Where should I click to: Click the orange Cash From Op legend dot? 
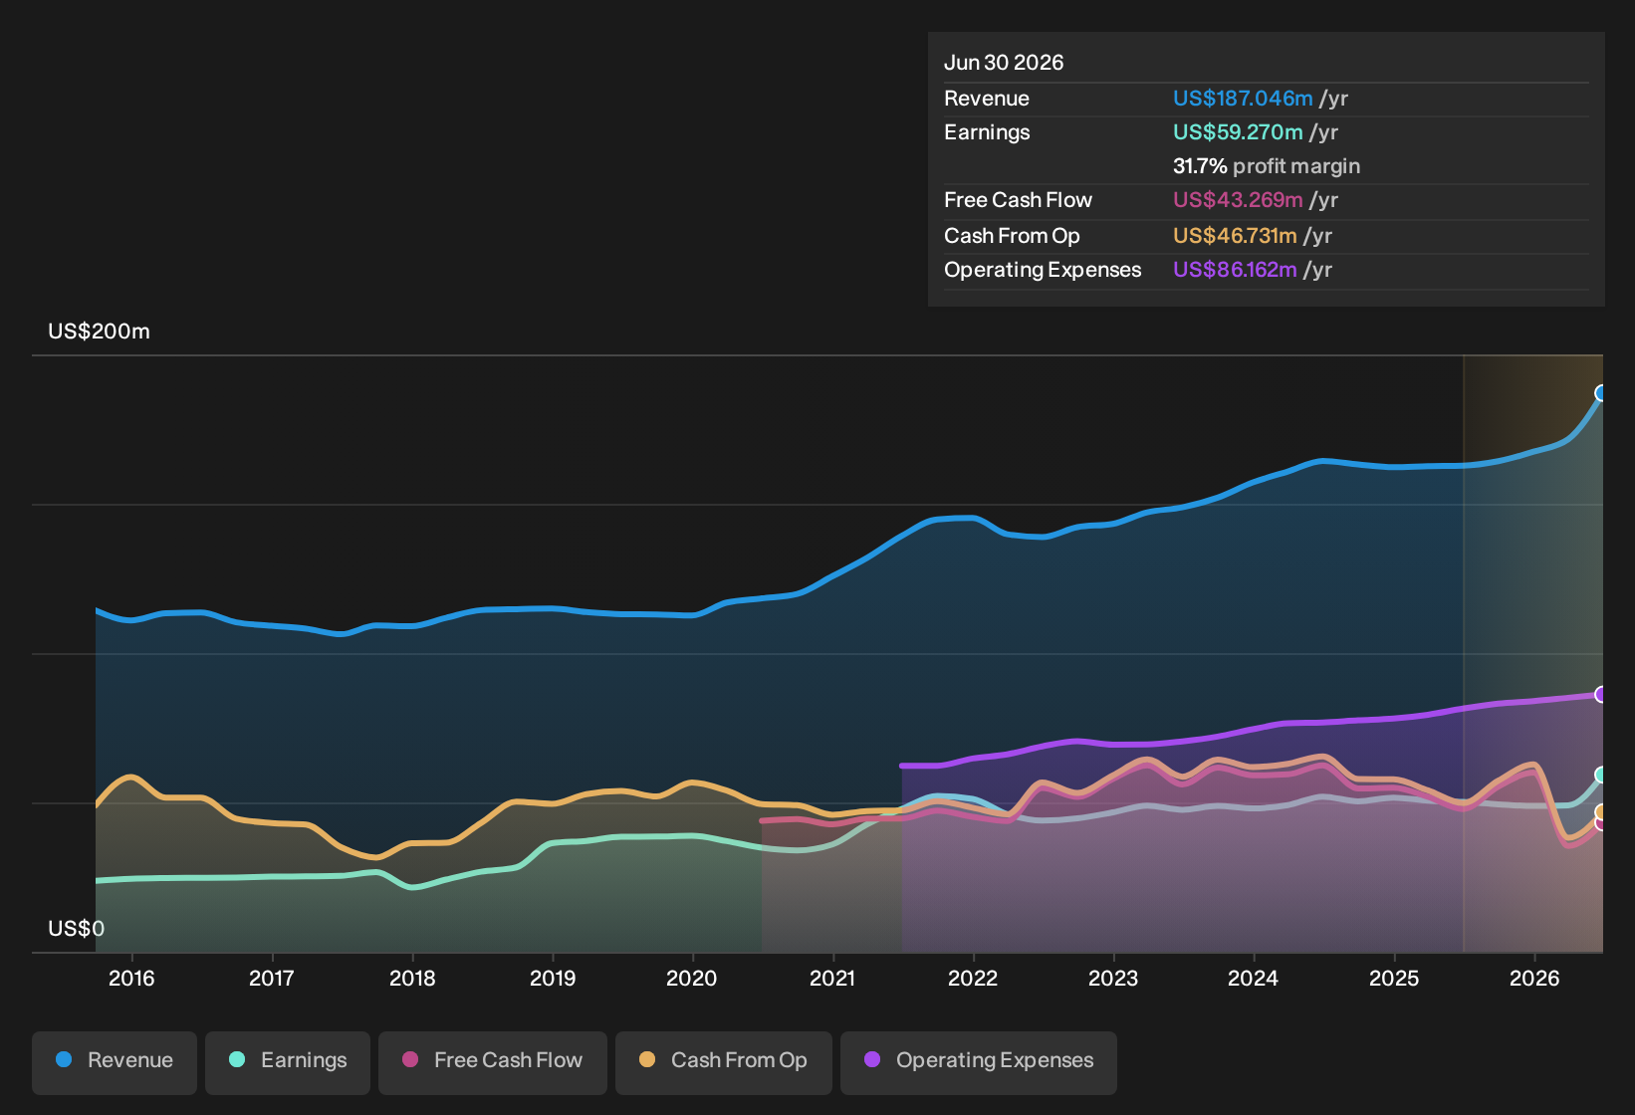click(647, 1059)
